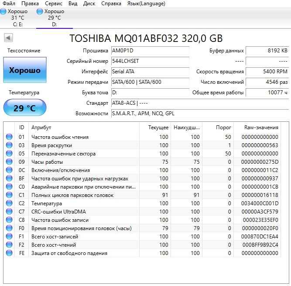Click status icon for Время раскрутки row
This screenshot has width=291, height=286.
point(9,145)
